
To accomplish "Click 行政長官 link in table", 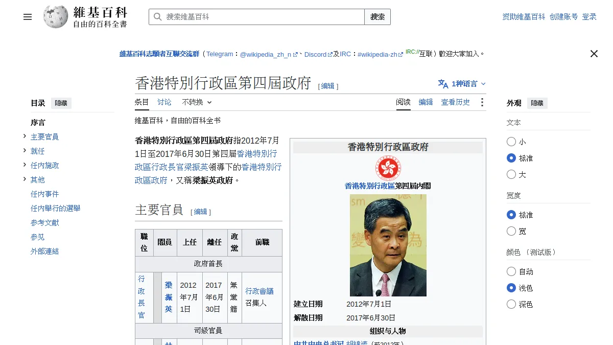I will (x=142, y=297).
